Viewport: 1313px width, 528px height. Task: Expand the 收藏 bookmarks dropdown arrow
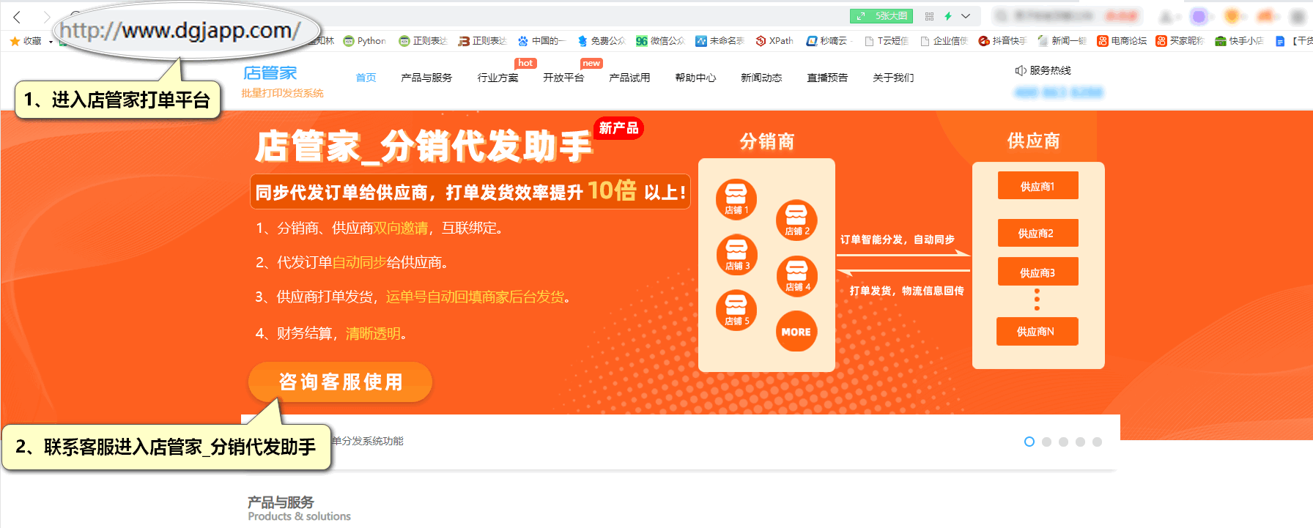pos(51,42)
